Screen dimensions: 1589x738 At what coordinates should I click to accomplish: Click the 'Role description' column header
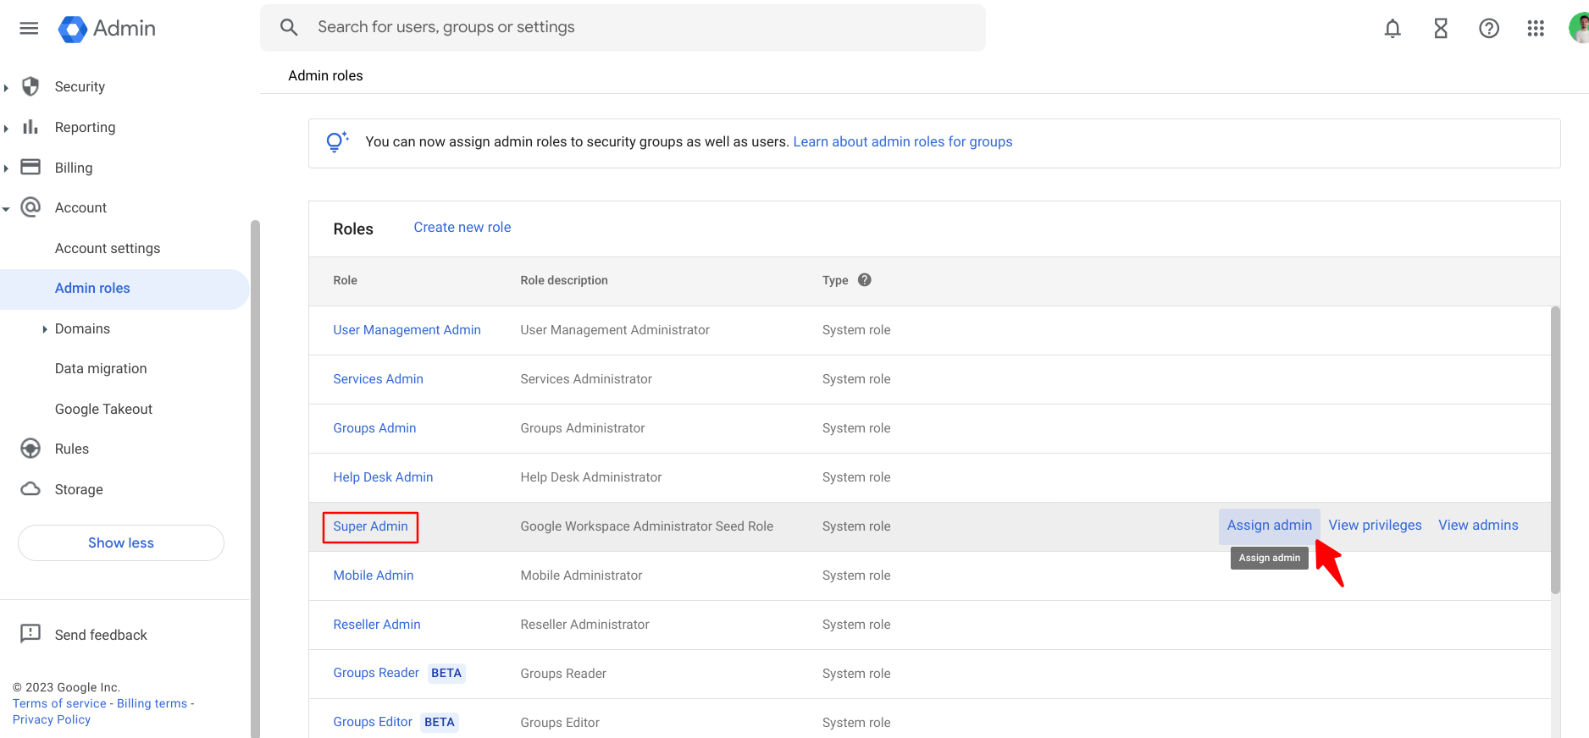[x=564, y=280]
